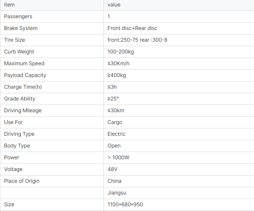This screenshot has height=211, width=254.
Task: Click the Grade Ability value '≥25°'
Action: (x=113, y=99)
